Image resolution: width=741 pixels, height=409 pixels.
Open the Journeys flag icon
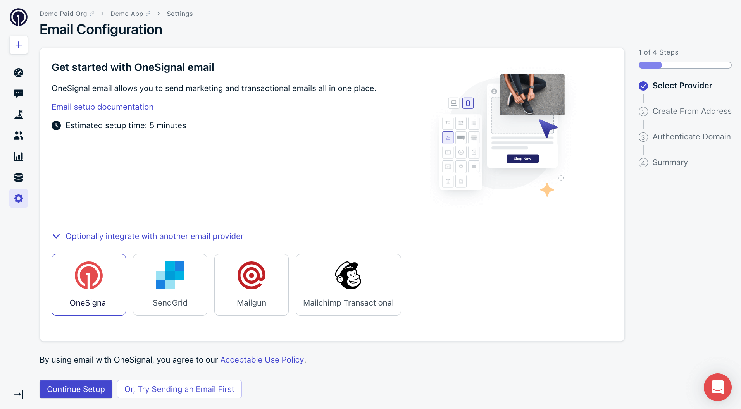(x=19, y=115)
